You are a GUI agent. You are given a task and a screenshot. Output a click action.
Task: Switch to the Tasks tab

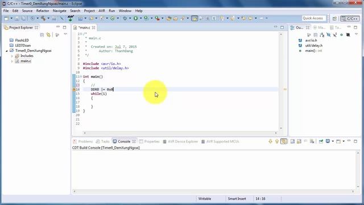tap(102, 141)
